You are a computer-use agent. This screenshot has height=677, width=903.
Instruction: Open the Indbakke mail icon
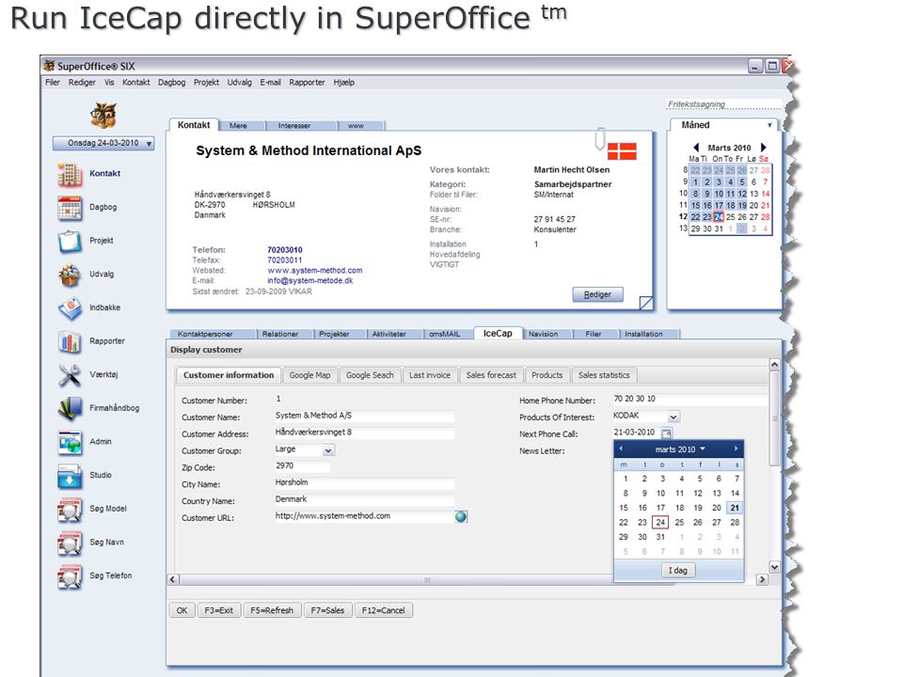pyautogui.click(x=70, y=308)
